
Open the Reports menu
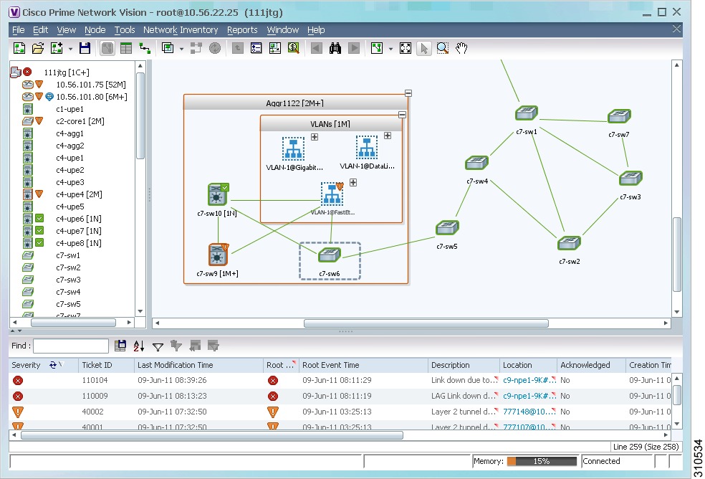tap(242, 29)
